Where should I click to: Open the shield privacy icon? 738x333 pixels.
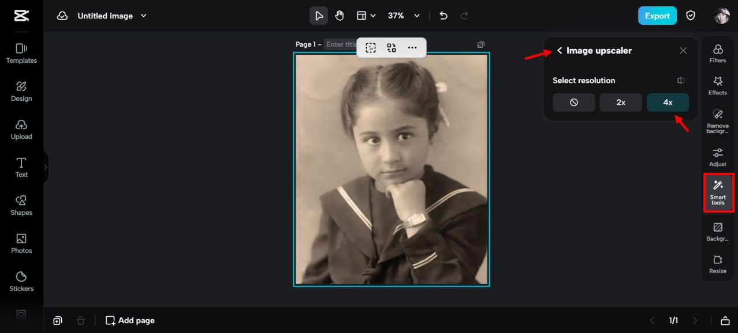[x=691, y=16]
